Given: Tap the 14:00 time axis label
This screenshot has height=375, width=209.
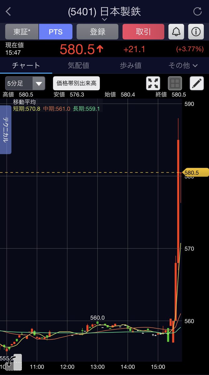Looking at the screenshot, I should [128, 367].
